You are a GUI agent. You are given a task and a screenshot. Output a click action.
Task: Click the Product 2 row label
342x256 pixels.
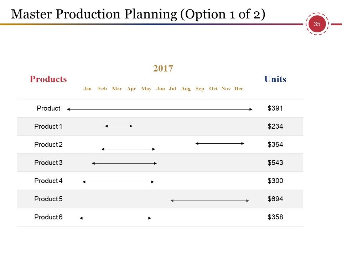click(48, 145)
